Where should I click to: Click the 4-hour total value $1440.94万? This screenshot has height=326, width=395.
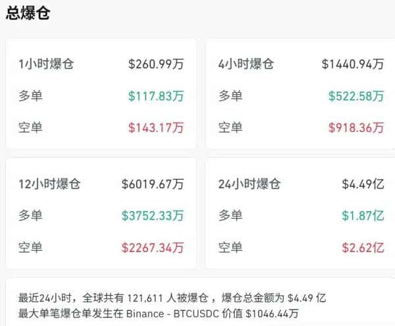point(353,65)
